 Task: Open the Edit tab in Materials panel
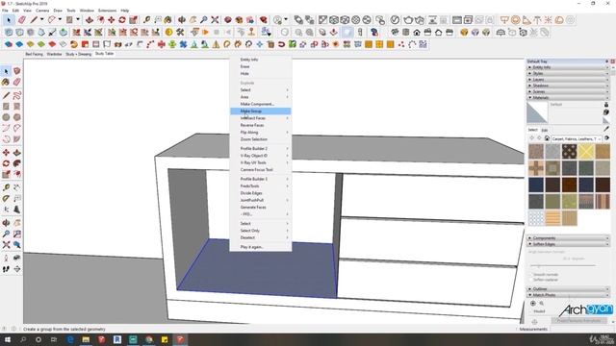(545, 131)
